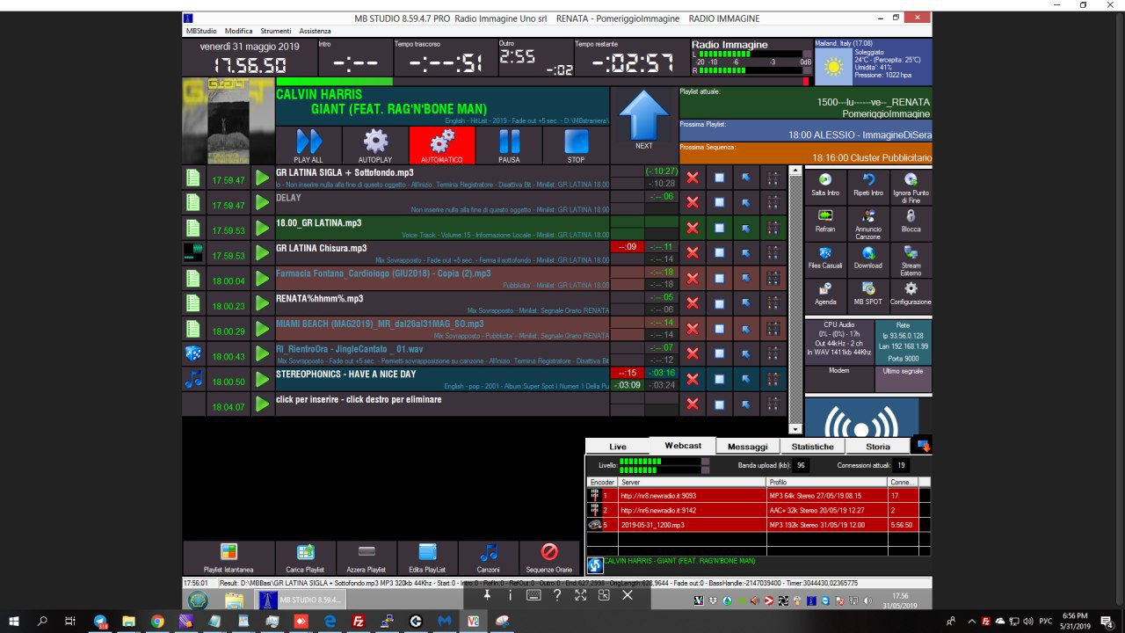
Task: Click the blue square on the 18.00_GR LATINA.mp3 row
Action: (719, 229)
